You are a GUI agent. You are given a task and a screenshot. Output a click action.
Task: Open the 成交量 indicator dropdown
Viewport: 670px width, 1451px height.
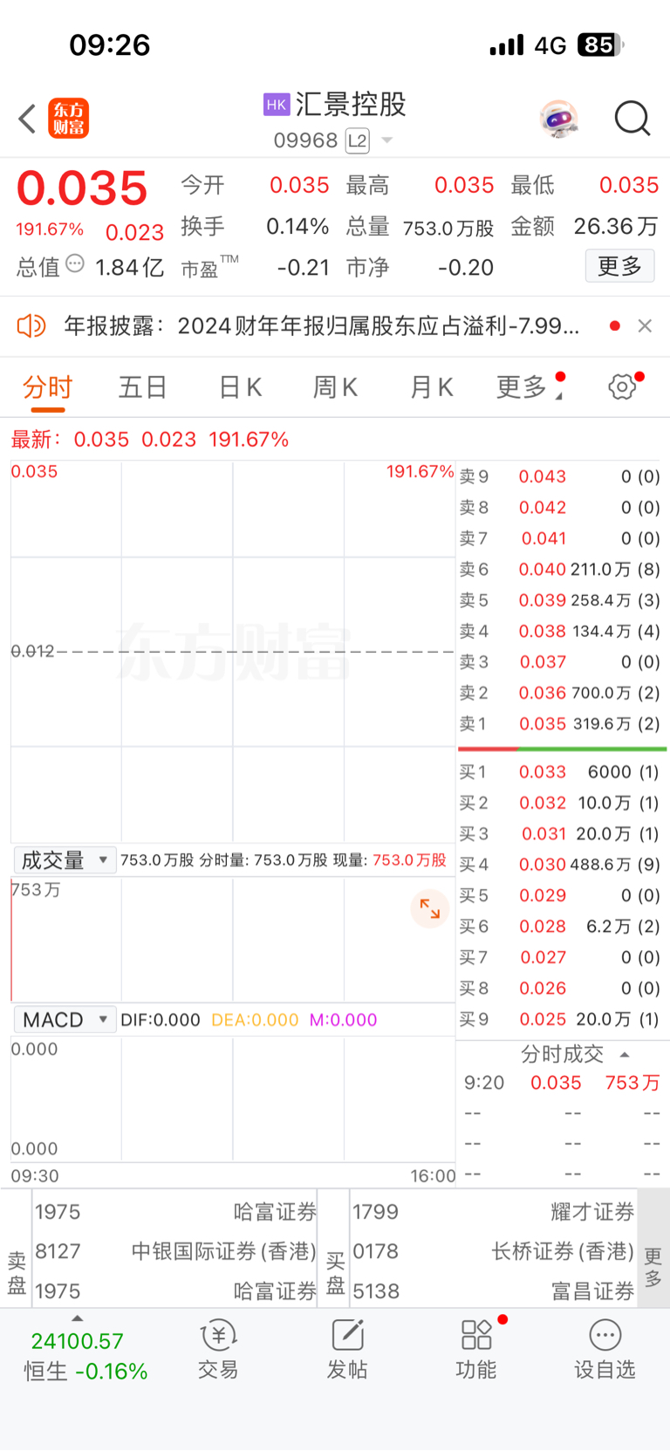(65, 860)
